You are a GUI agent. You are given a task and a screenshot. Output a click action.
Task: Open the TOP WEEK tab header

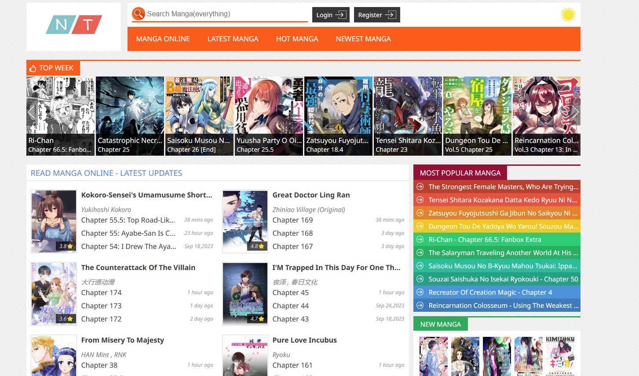tap(53, 68)
